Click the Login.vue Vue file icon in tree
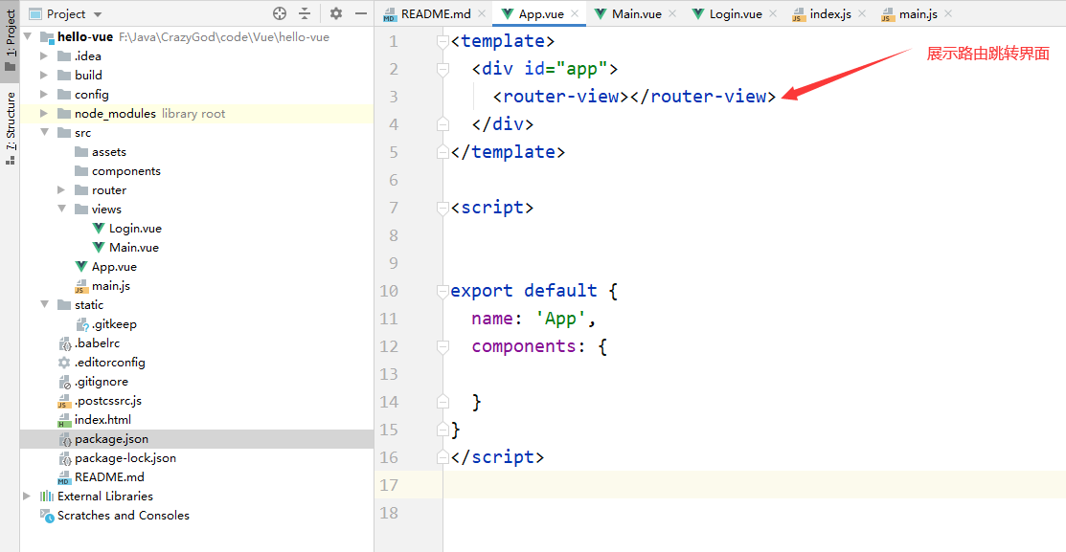Viewport: 1066px width, 552px height. pyautogui.click(x=99, y=228)
